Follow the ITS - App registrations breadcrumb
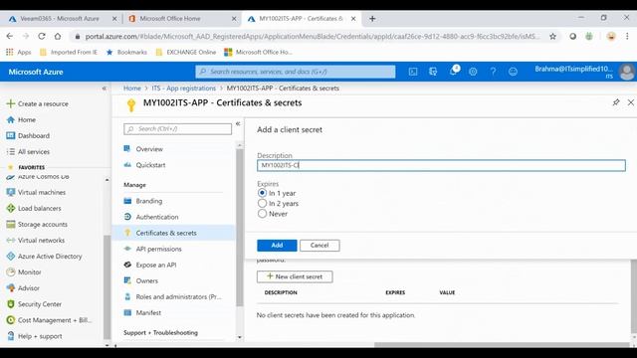The height and width of the screenshot is (358, 637). pyautogui.click(x=183, y=89)
